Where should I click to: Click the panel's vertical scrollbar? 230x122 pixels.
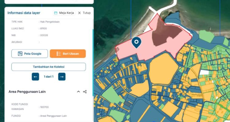pos(93,63)
